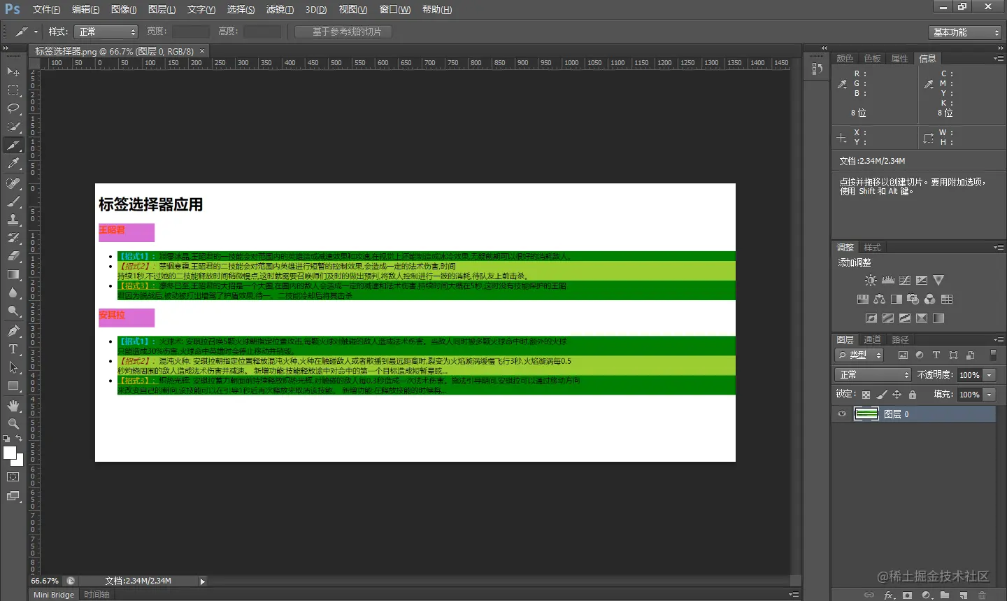Close the 标签选择器.png document tab

(202, 51)
